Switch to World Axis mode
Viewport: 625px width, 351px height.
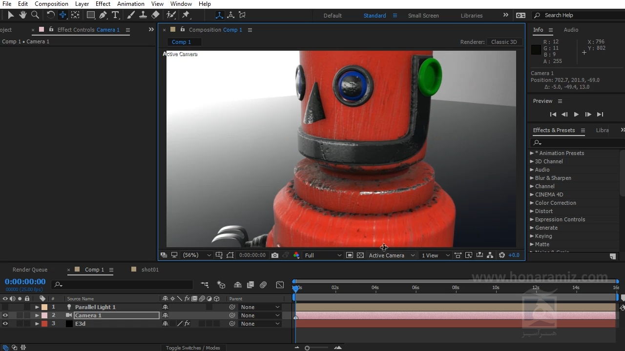point(231,15)
